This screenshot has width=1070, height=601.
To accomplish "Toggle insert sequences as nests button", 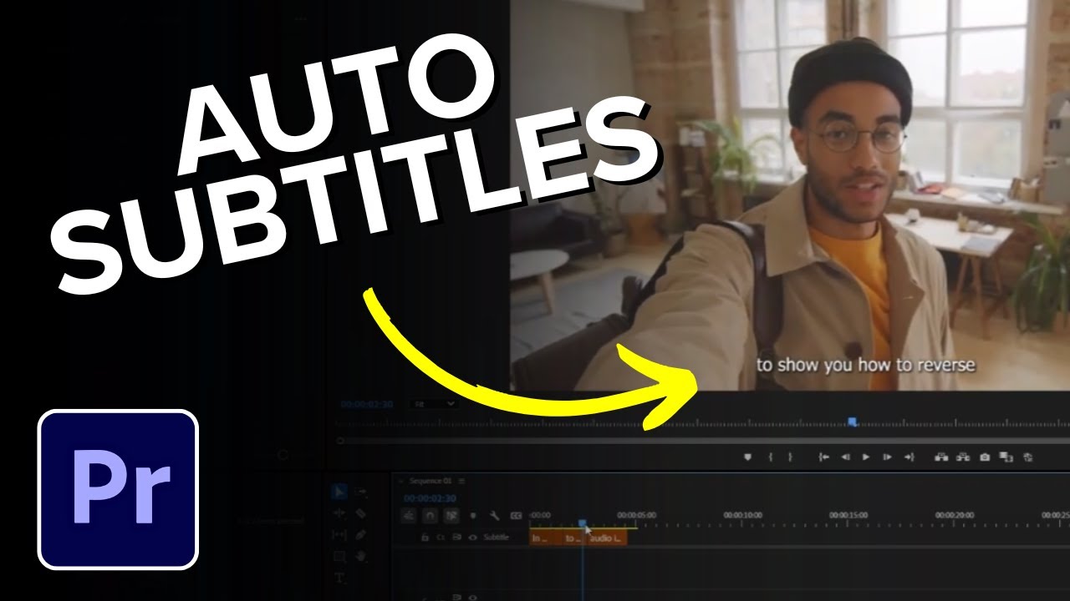I will [x=409, y=516].
